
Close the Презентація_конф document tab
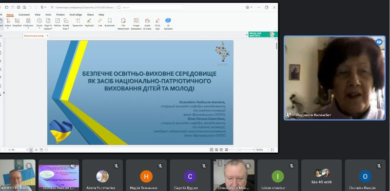point(47,35)
